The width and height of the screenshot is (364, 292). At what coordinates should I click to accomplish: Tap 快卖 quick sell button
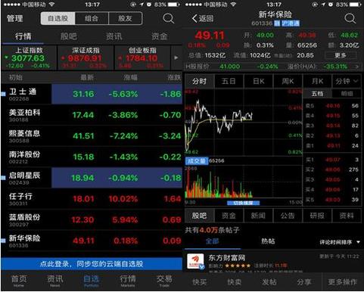pyautogui.click(x=235, y=282)
